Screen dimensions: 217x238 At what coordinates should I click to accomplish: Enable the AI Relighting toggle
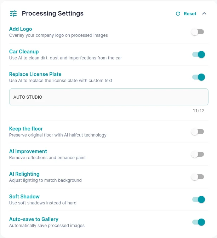click(x=198, y=177)
